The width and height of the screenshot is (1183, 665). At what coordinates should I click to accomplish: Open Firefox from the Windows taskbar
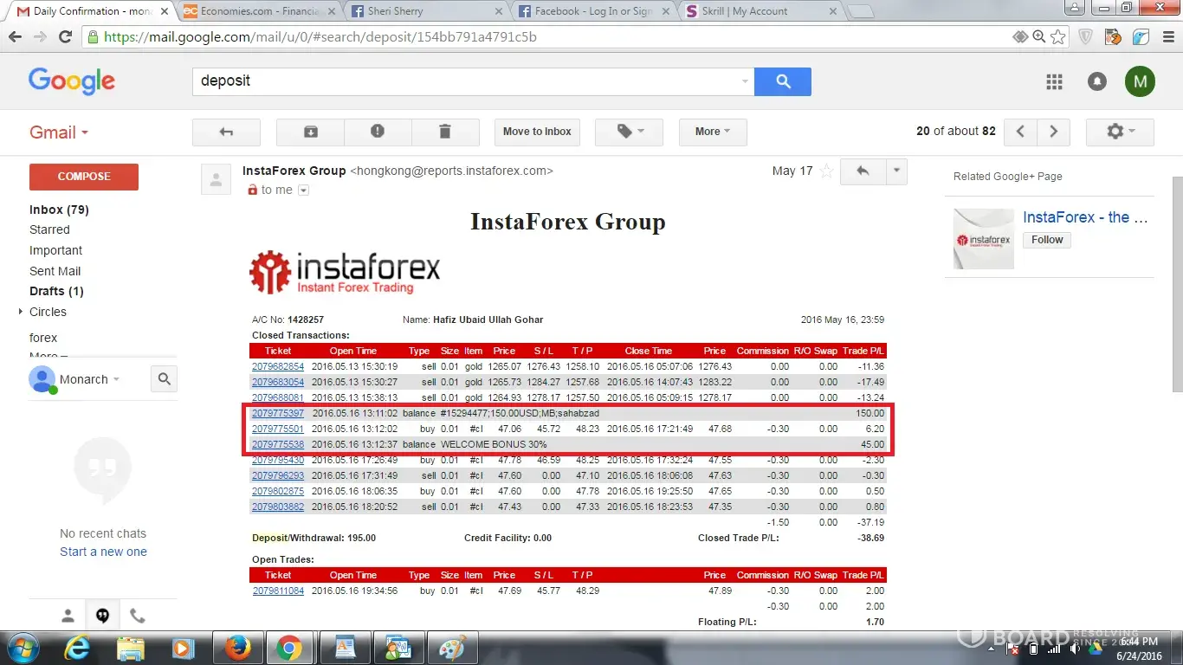(237, 648)
